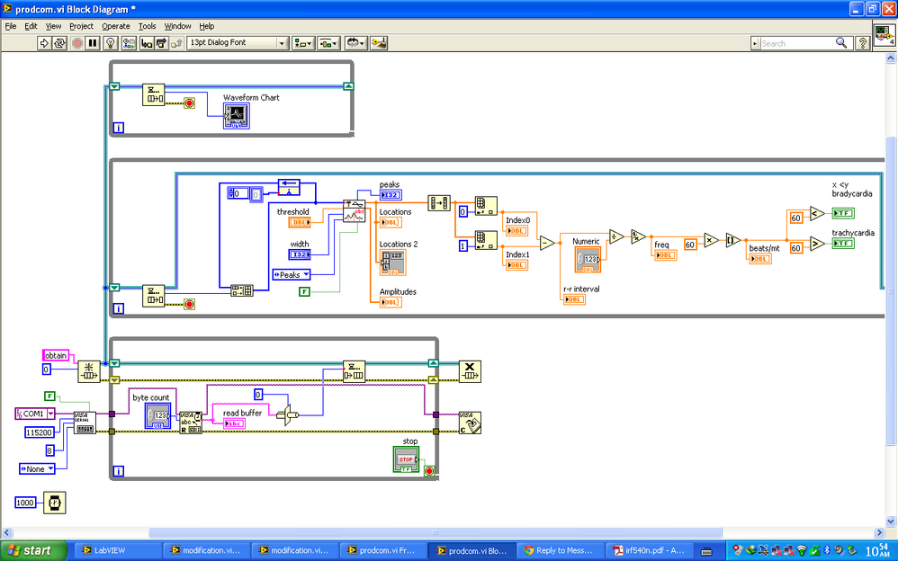The image size is (898, 561).
Task: Select the Greater Than comparison node
Action: click(x=817, y=244)
